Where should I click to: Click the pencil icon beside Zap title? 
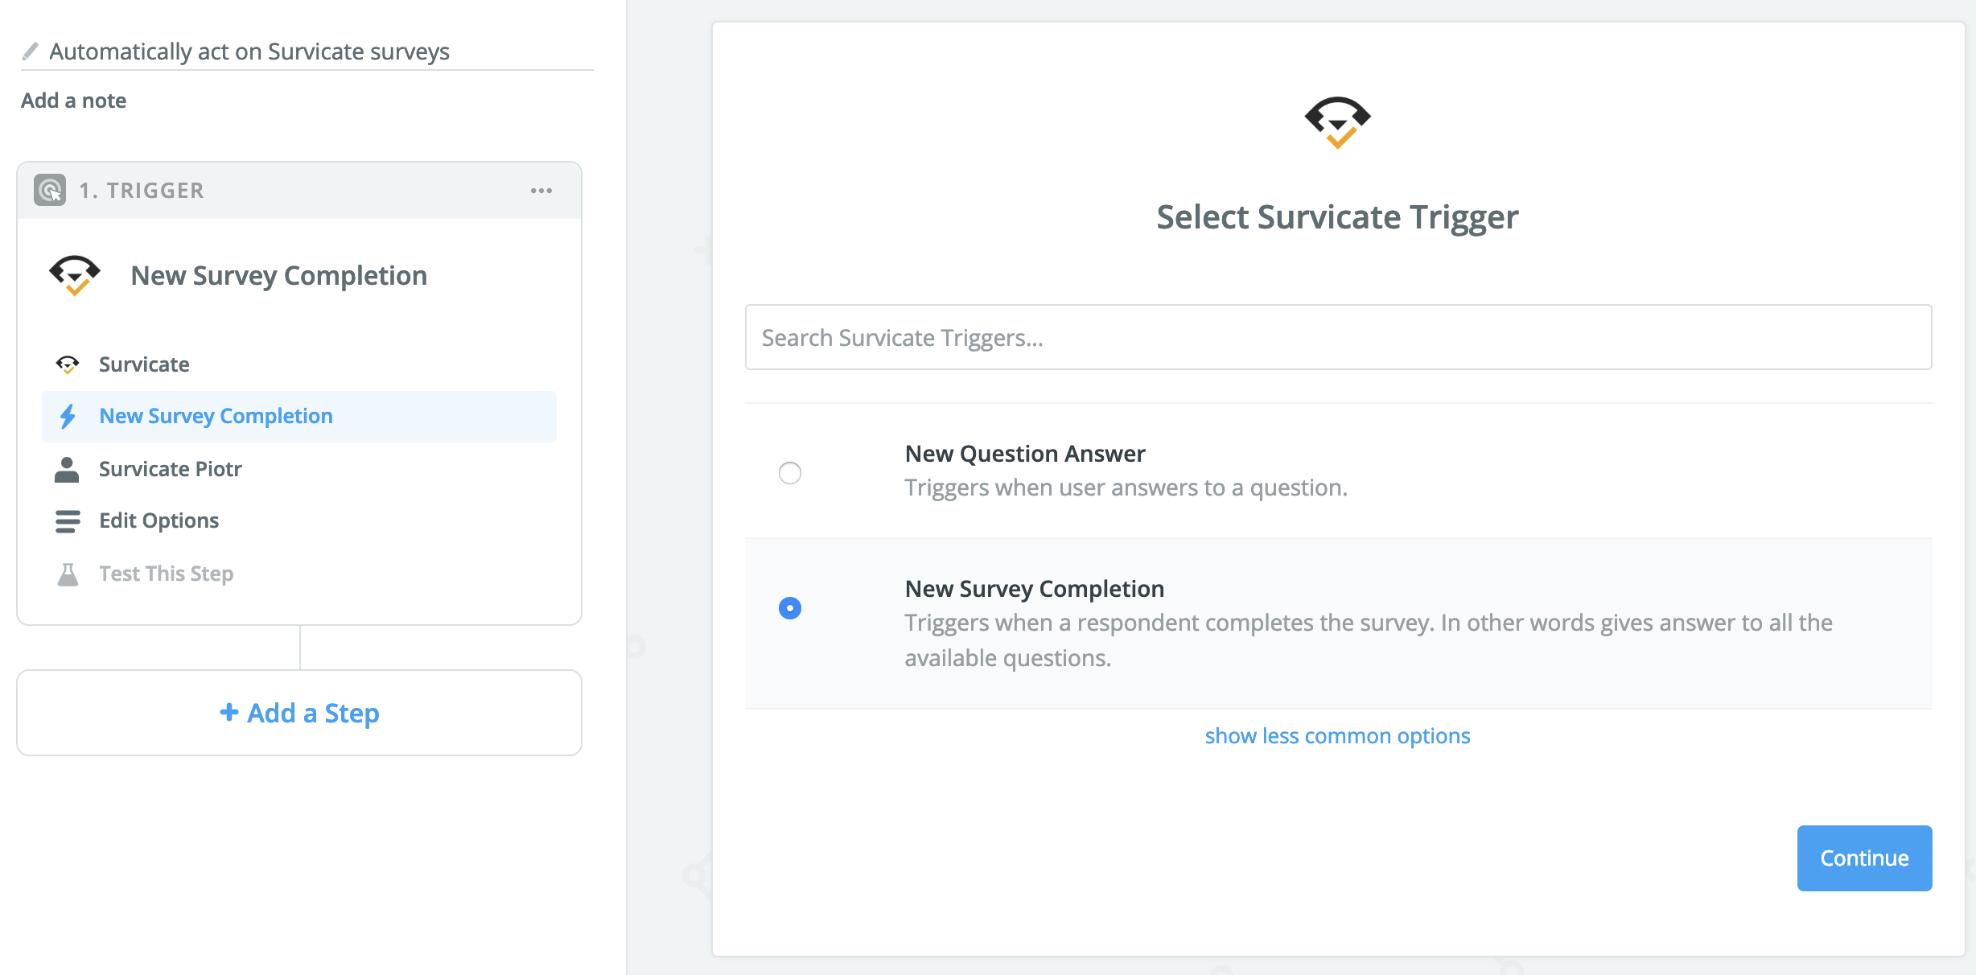(x=30, y=51)
